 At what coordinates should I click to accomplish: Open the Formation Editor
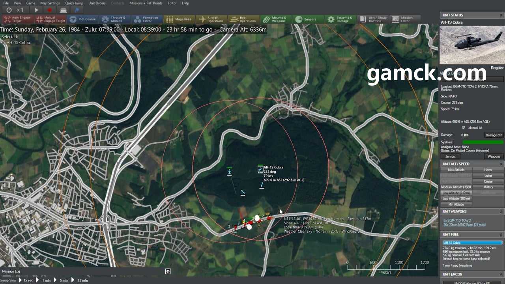(148, 19)
